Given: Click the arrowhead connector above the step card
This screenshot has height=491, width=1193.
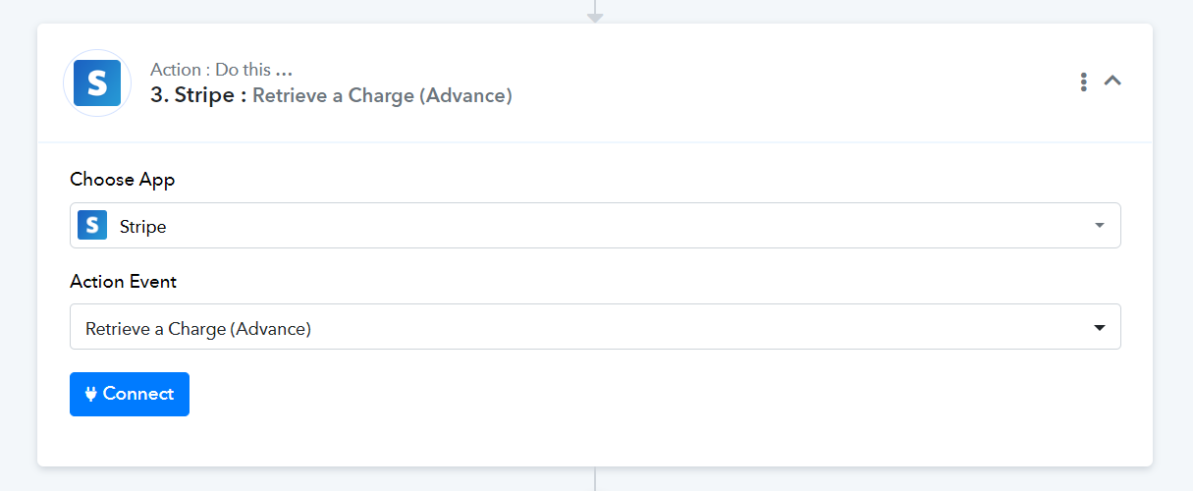Looking at the screenshot, I should [x=595, y=17].
